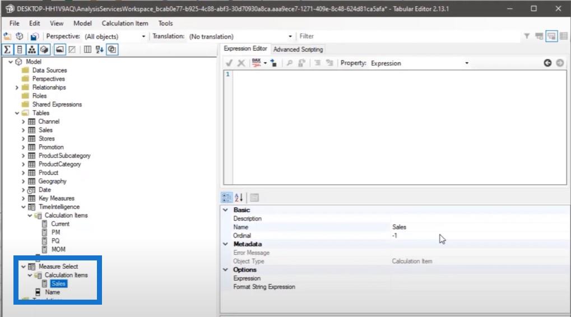Click the icon right of the DAX format arrow
This screenshot has width=571, height=317.
coord(273,63)
